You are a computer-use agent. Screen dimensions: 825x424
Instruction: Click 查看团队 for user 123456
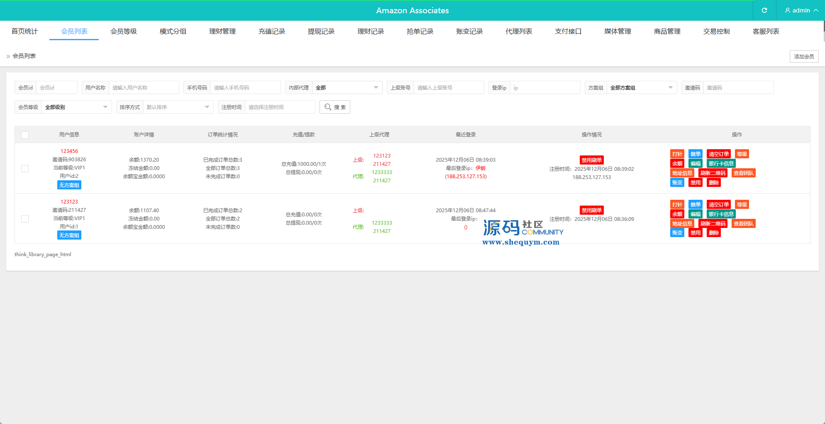[x=743, y=173]
